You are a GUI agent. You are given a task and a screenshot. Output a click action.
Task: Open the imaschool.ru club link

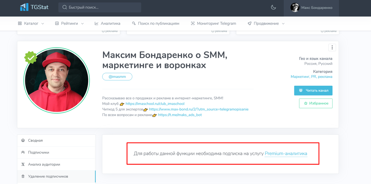[x=155, y=104]
